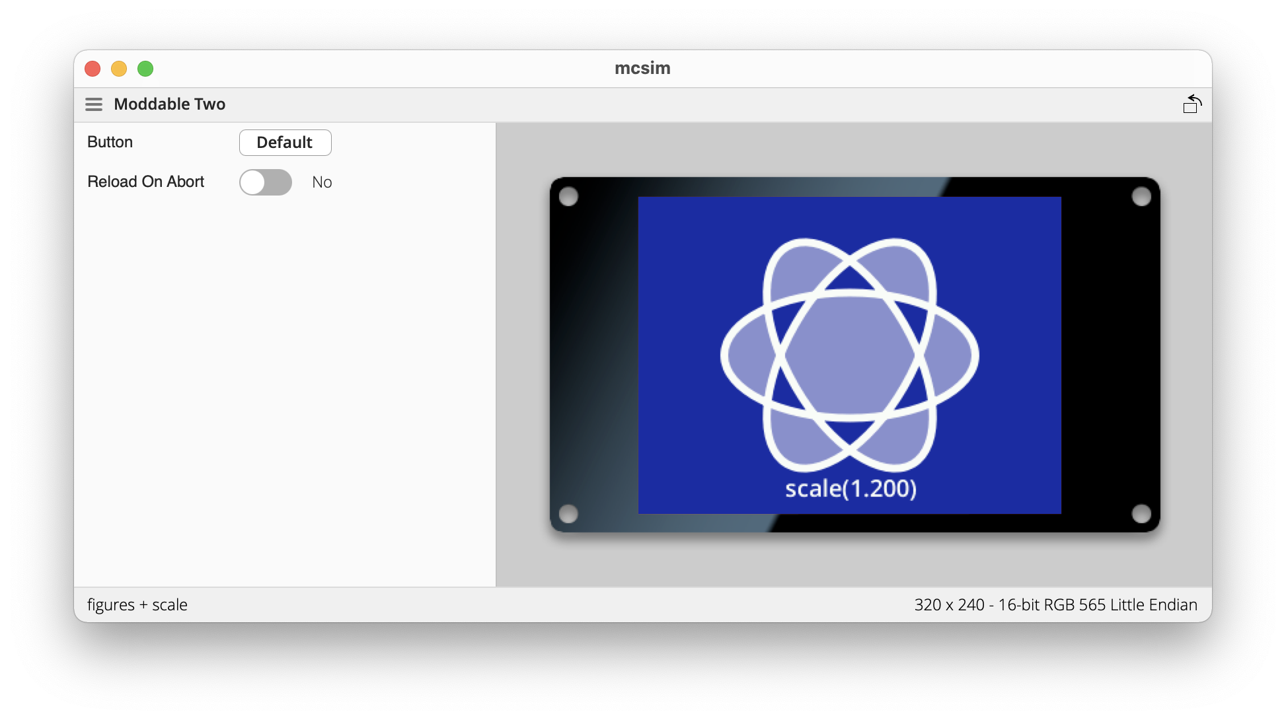Image resolution: width=1286 pixels, height=720 pixels.
Task: Click the 'scale(1.200)' text on the screen
Action: [851, 488]
